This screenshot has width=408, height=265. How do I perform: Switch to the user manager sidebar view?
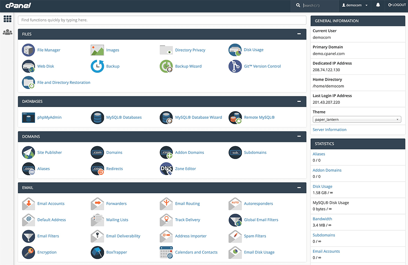[7, 32]
